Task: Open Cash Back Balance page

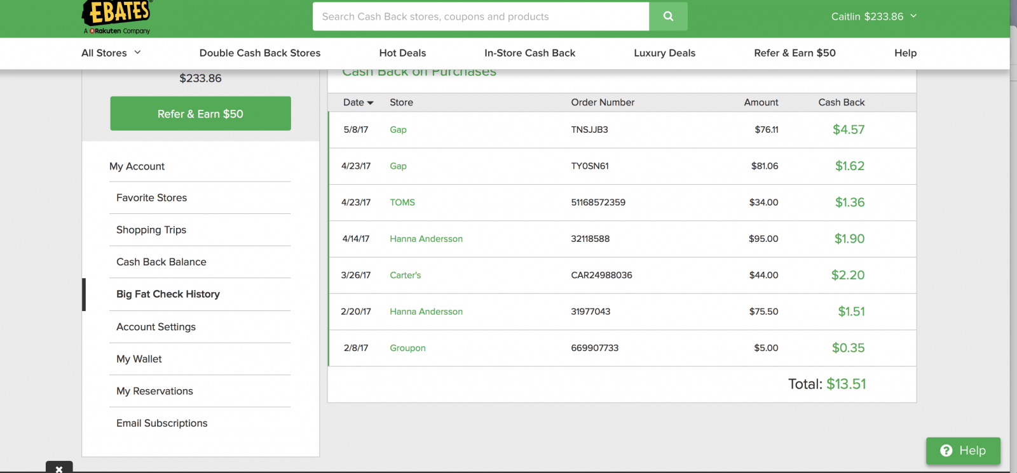Action: click(x=161, y=262)
